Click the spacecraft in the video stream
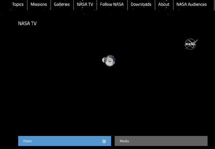The height and width of the screenshot is (149, 215). (x=109, y=61)
